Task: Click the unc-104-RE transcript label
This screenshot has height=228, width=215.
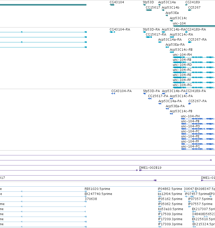Action: (182, 75)
